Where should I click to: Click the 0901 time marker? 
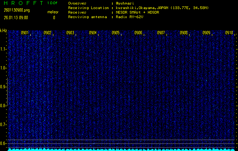[x=25, y=33]
